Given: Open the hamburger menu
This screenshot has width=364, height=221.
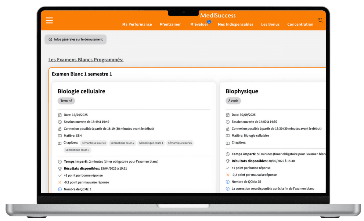Looking at the screenshot, I should (x=49, y=20).
